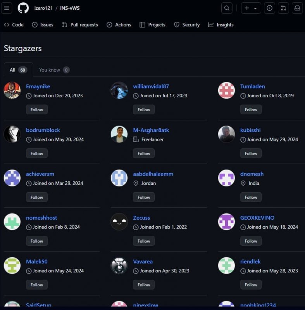This screenshot has height=310, width=305.
Task: Open the notifications inbox icon
Action: 297,8
